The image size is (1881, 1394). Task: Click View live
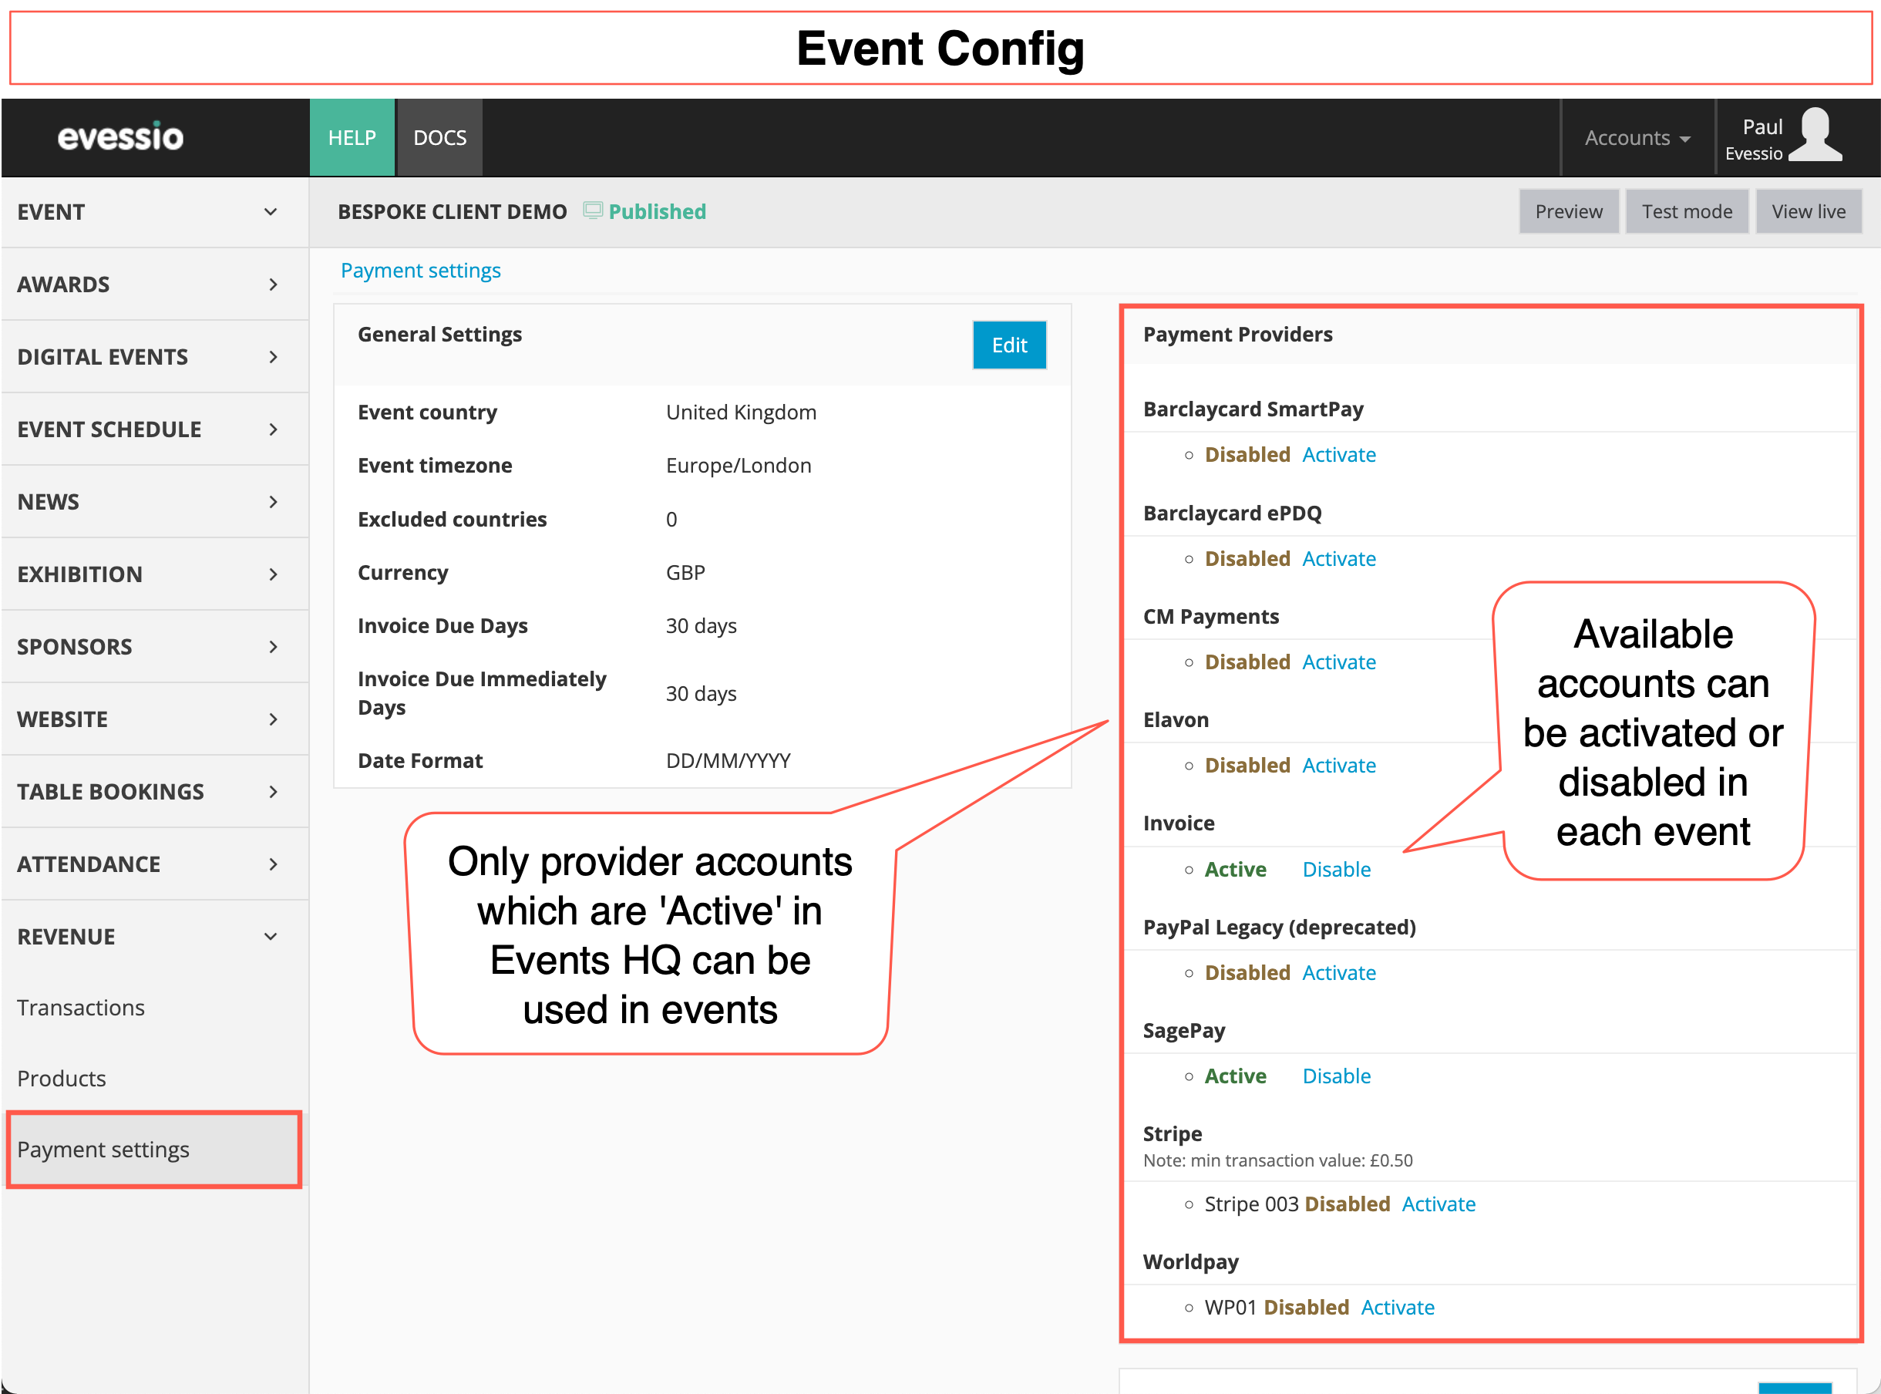[x=1809, y=211]
